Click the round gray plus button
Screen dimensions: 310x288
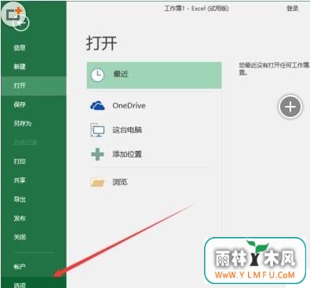tap(290, 107)
